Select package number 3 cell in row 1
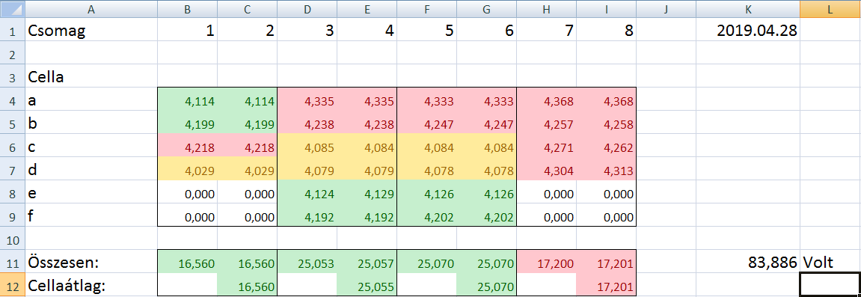 [x=307, y=31]
